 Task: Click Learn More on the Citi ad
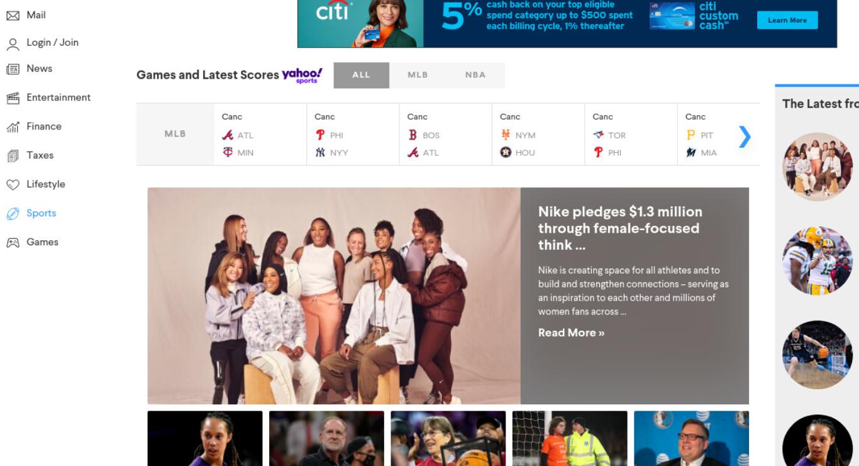coord(787,20)
